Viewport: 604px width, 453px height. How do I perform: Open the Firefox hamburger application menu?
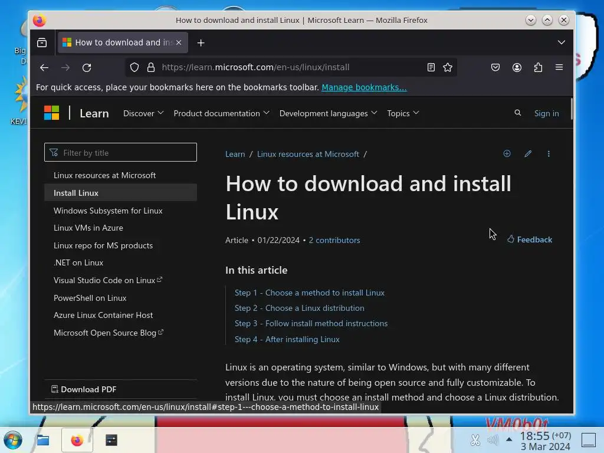(559, 67)
